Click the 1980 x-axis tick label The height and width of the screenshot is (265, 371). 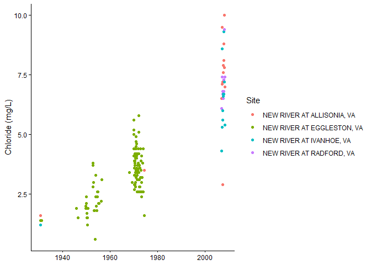tap(157, 258)
